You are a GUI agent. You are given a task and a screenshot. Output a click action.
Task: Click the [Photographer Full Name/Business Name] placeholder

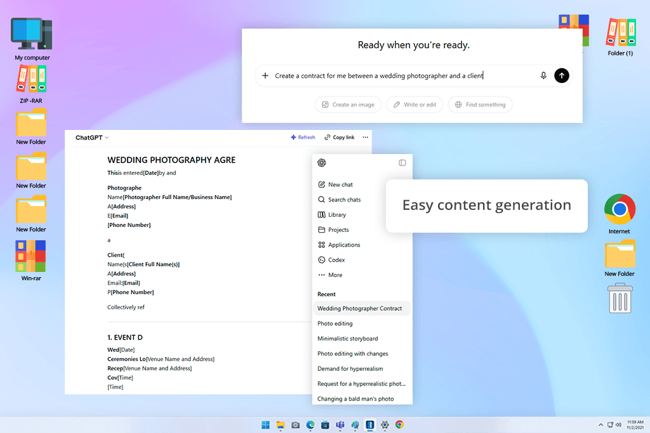click(x=178, y=197)
